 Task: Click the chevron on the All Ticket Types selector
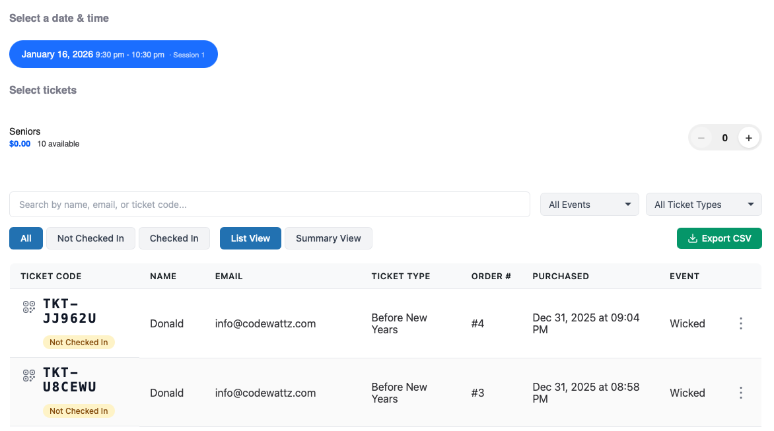coord(752,204)
